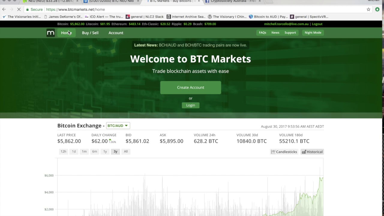Viewport: 384px width, 216px height.
Task: Bookmark this page with star icon
Action: (x=368, y=9)
